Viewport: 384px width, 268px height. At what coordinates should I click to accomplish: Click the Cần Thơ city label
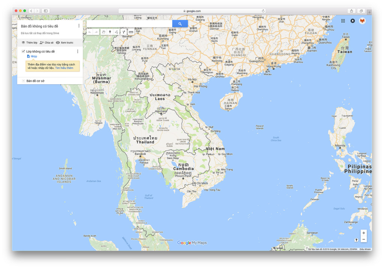192,191
